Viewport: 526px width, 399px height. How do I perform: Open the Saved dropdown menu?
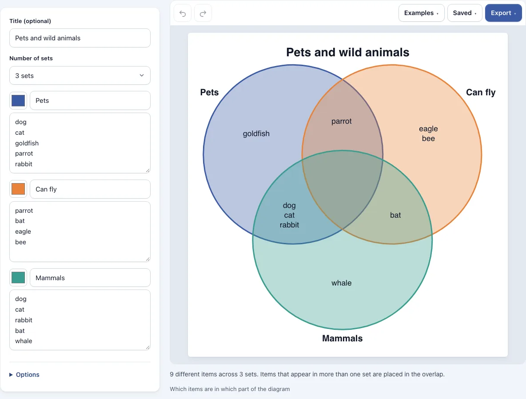(465, 13)
